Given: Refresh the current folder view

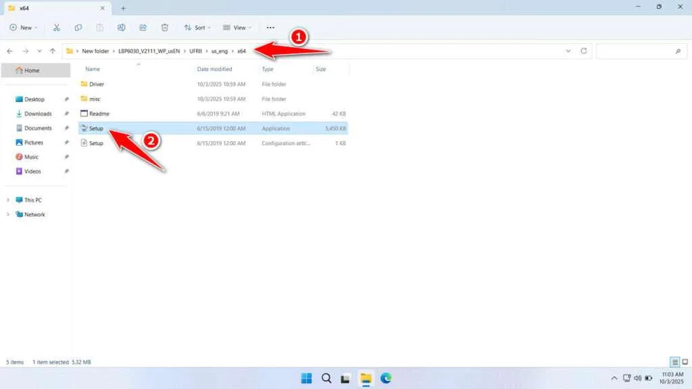Looking at the screenshot, I should coord(584,51).
